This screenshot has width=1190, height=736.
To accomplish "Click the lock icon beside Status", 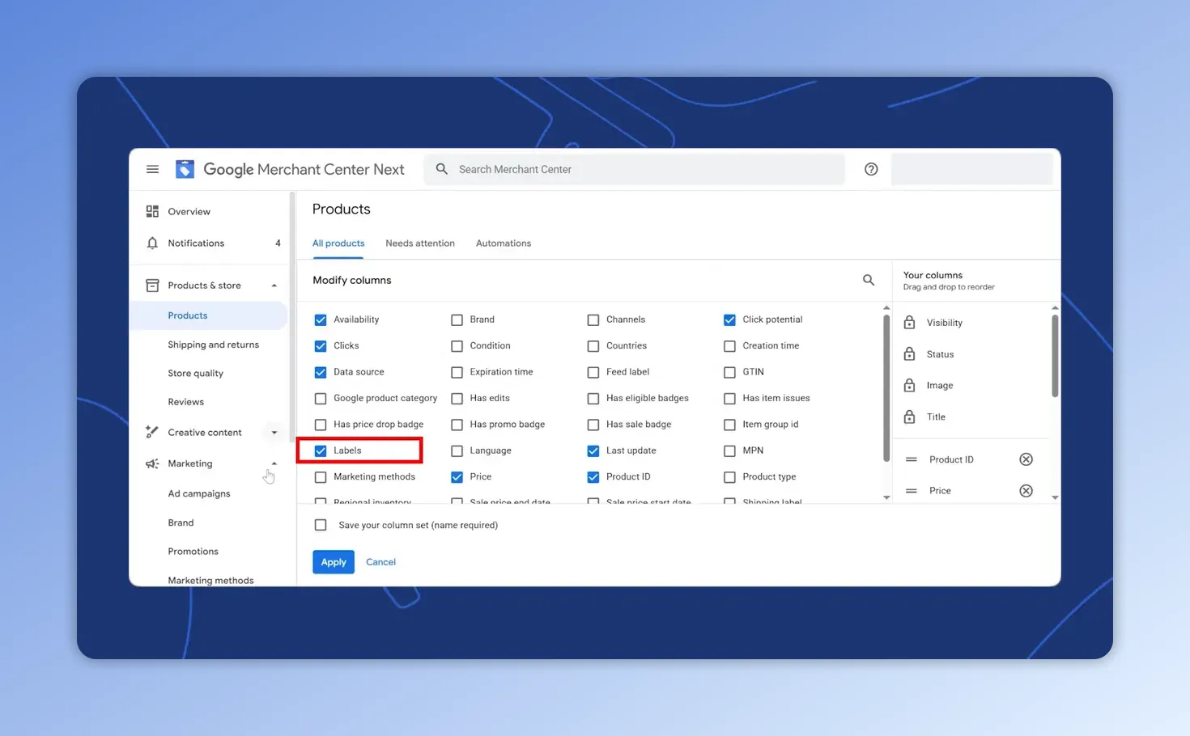I will [910, 354].
